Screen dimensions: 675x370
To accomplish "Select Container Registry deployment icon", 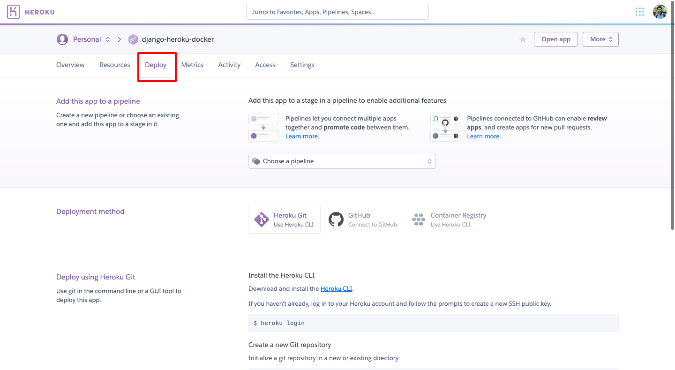I will (418, 219).
